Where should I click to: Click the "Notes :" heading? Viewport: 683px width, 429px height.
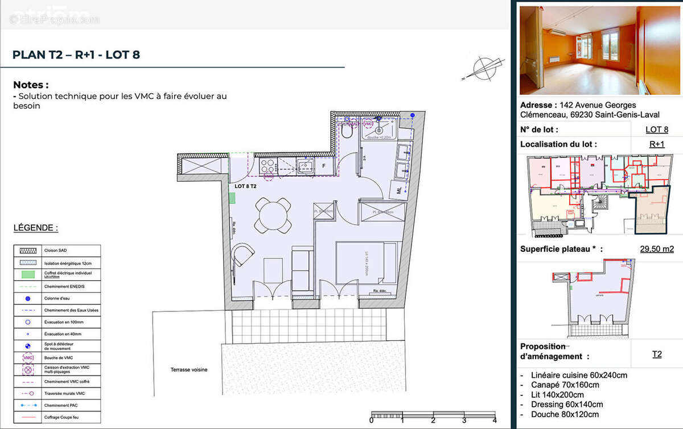tap(31, 85)
